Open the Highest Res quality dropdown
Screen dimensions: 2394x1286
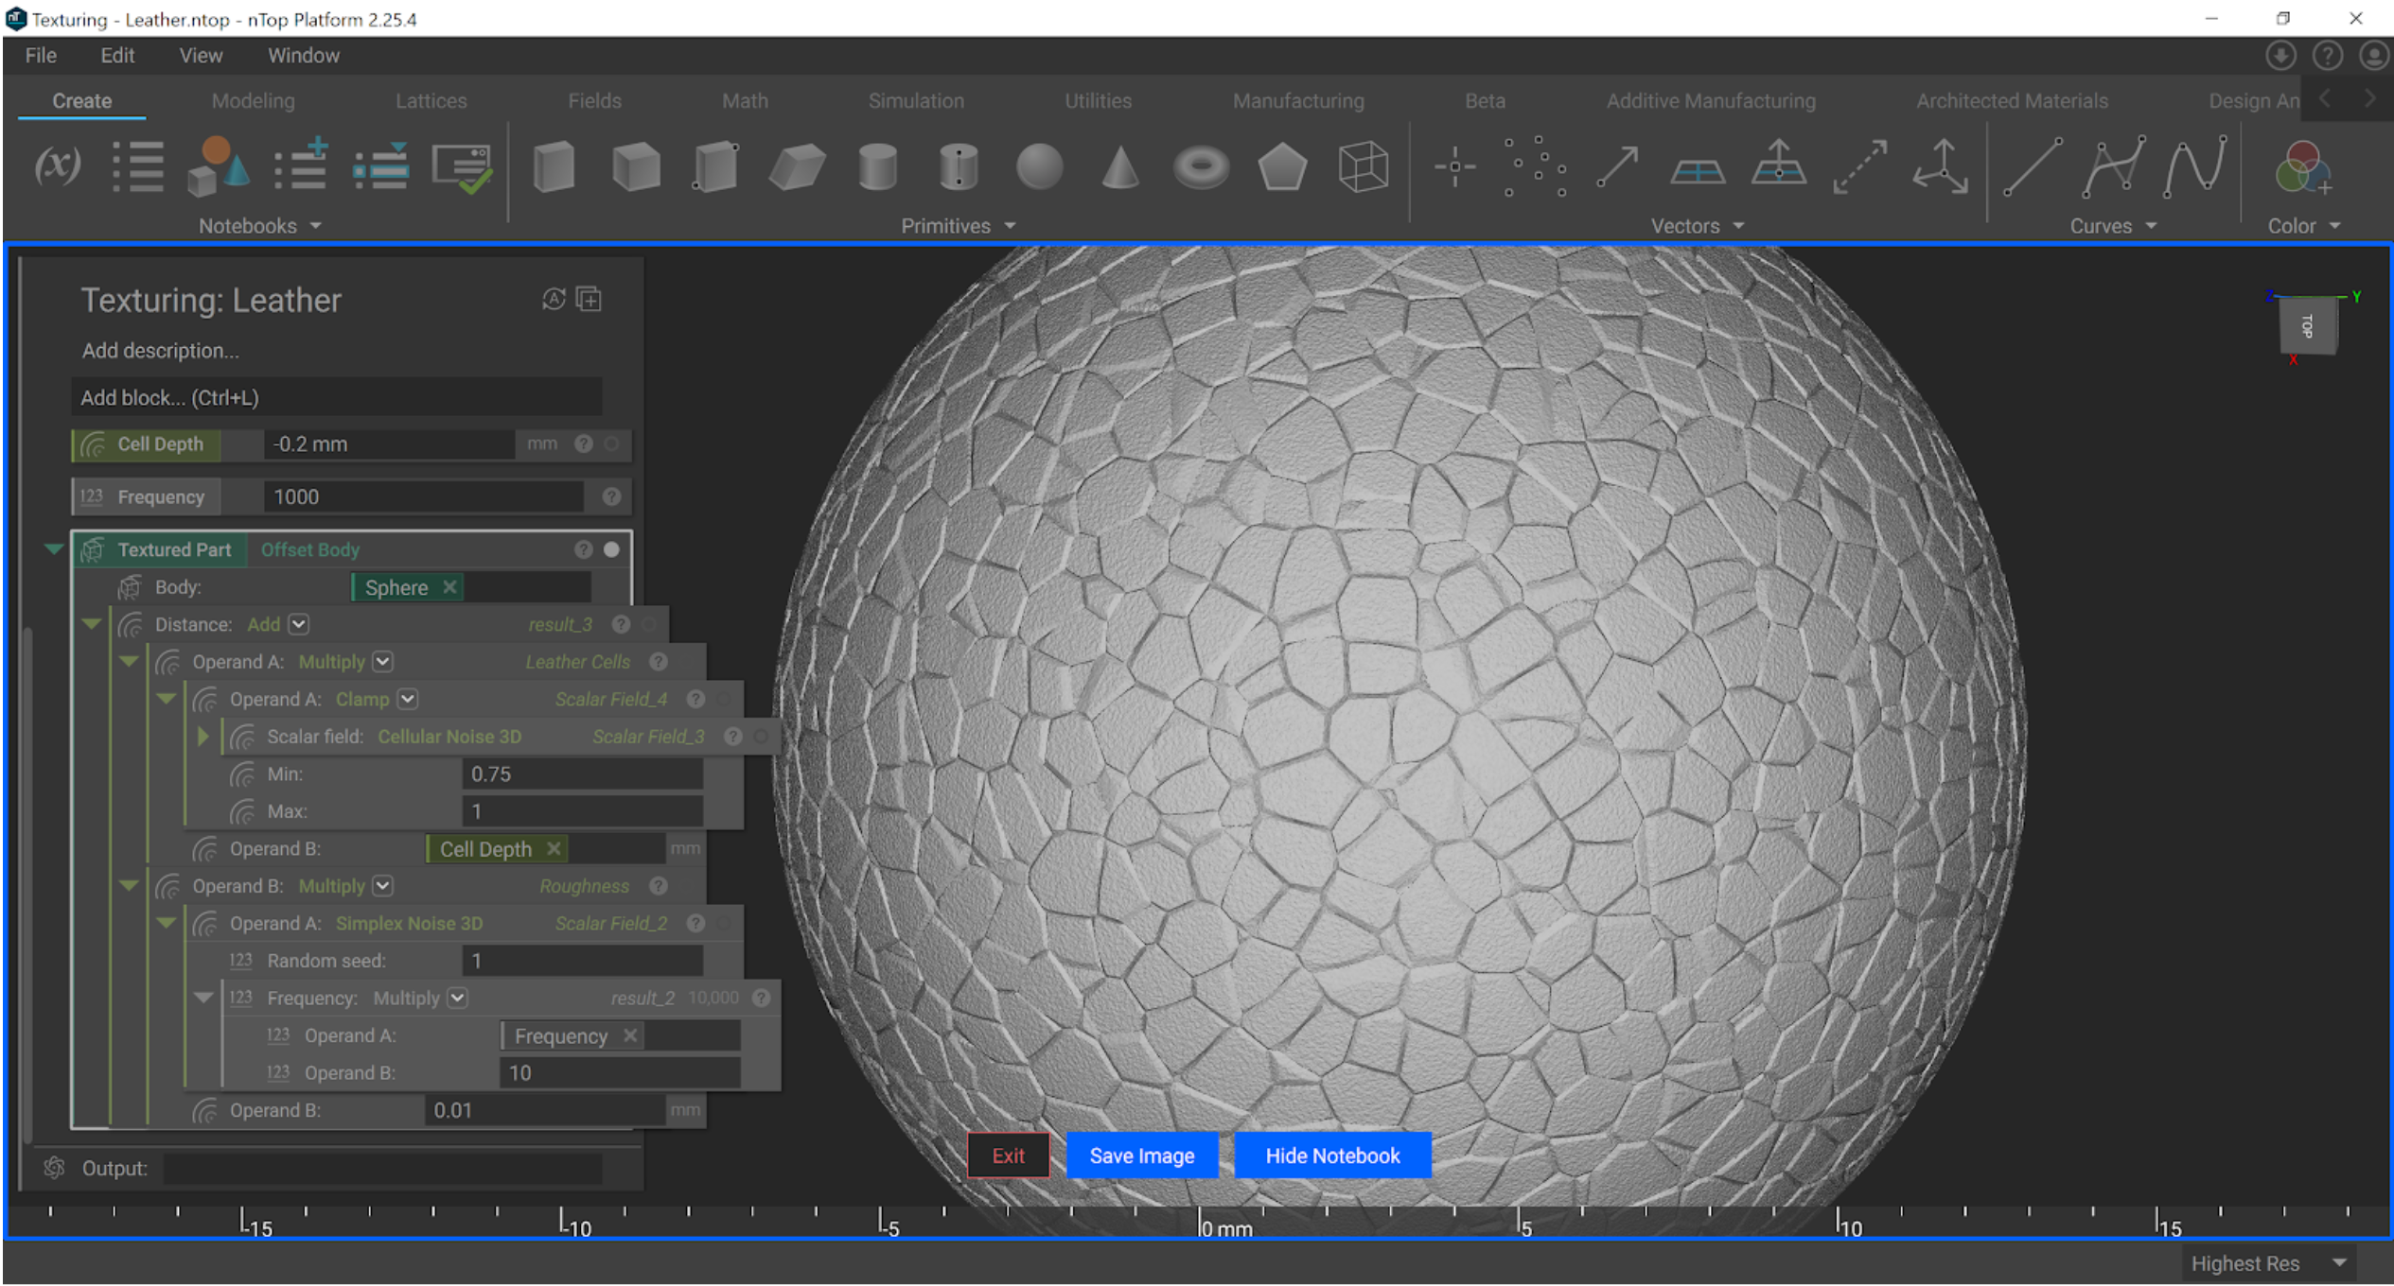click(x=2268, y=1263)
